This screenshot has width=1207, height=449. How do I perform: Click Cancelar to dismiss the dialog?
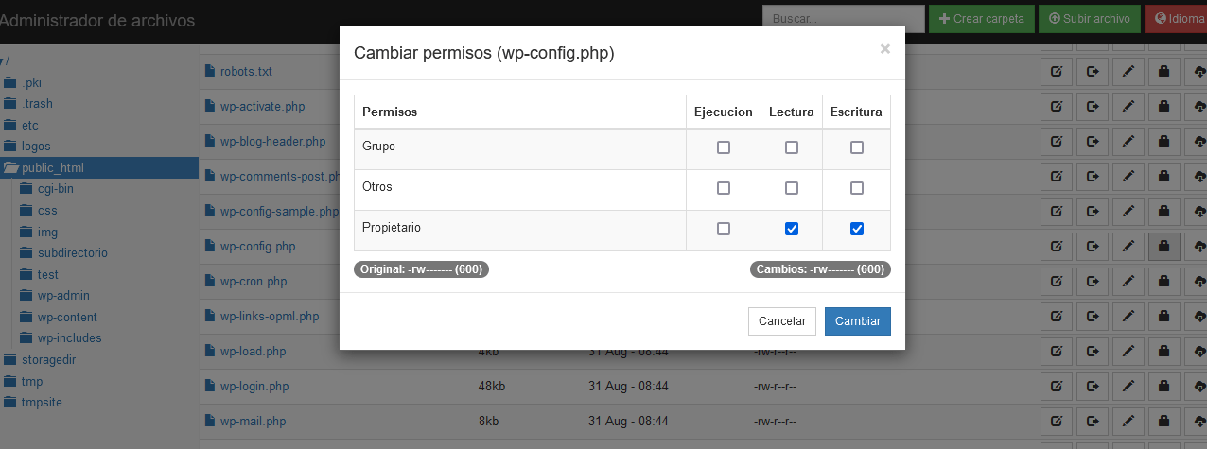click(x=782, y=321)
